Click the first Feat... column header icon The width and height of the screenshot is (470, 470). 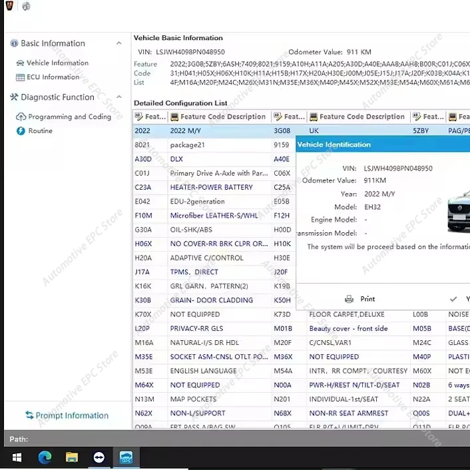pyautogui.click(x=139, y=117)
